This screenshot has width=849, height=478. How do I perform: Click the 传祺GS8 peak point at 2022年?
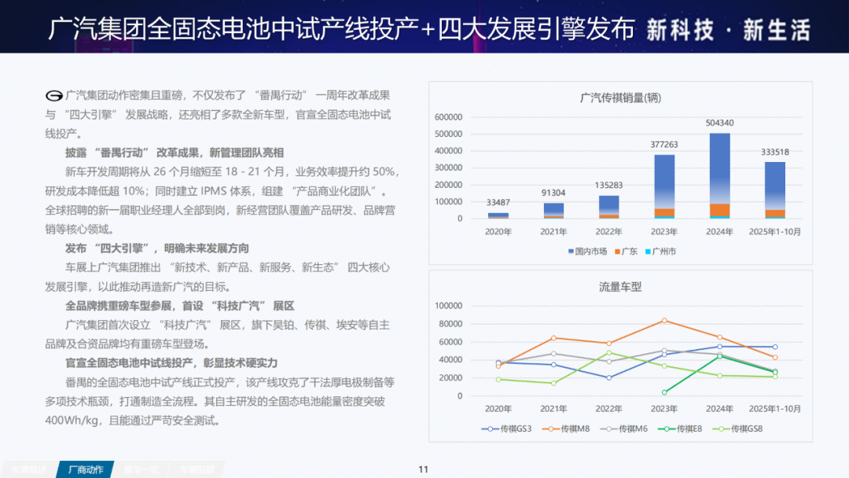(609, 353)
